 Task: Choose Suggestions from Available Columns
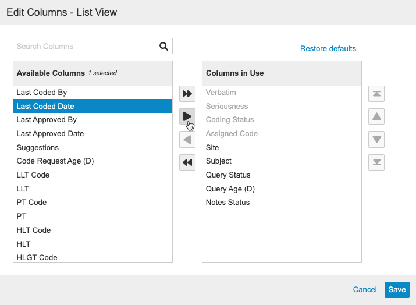pos(38,148)
